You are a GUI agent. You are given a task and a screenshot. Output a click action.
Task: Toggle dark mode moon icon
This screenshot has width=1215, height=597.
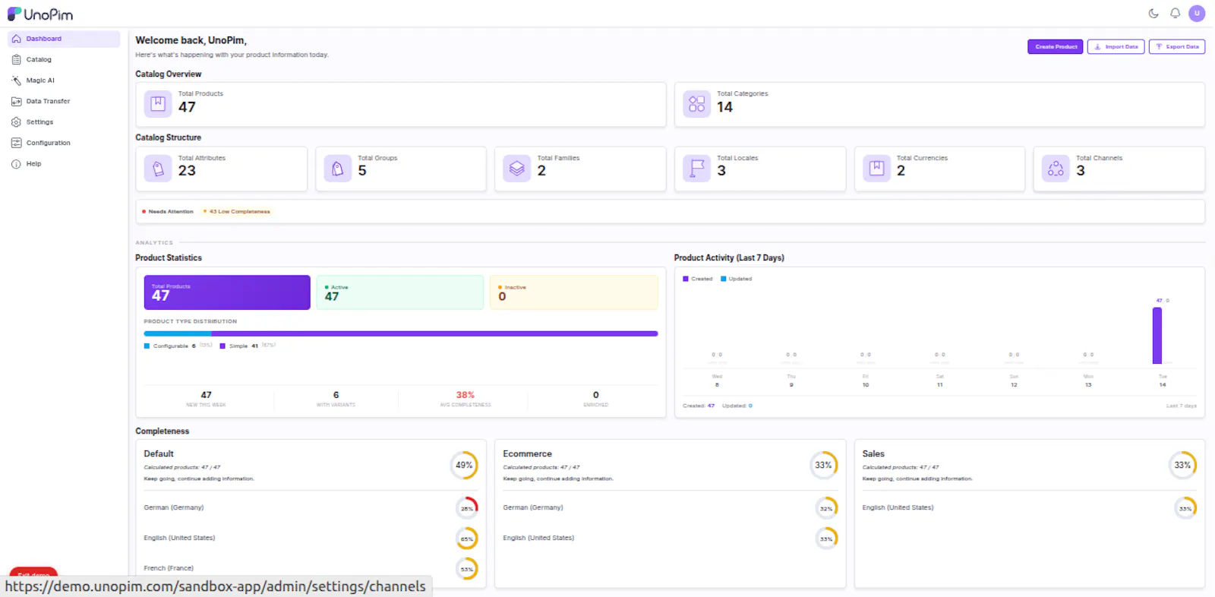tap(1153, 13)
